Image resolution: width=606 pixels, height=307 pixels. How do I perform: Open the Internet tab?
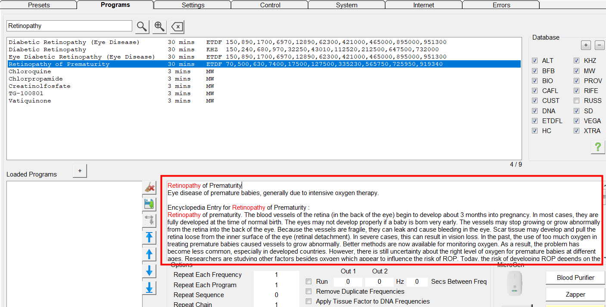(x=424, y=5)
